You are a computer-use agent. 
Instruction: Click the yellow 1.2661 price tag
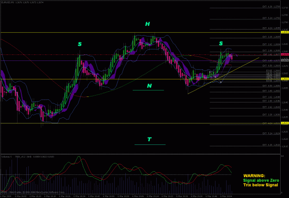click(285, 79)
